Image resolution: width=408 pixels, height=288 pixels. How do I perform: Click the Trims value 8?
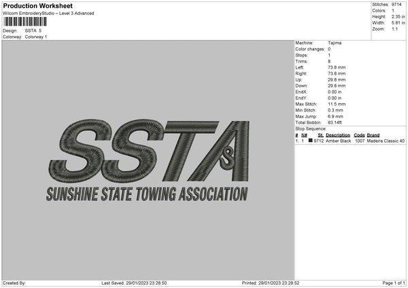coord(329,61)
